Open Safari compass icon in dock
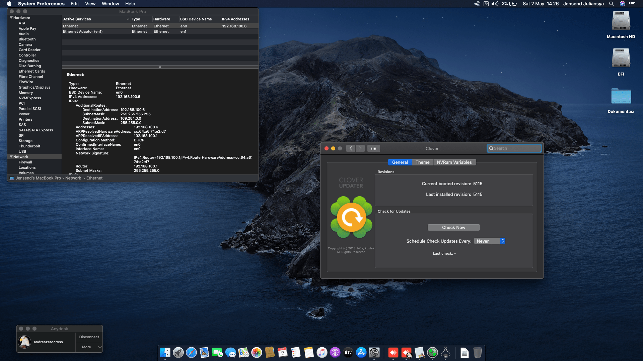Viewport: 643px width, 361px height. coord(191,352)
